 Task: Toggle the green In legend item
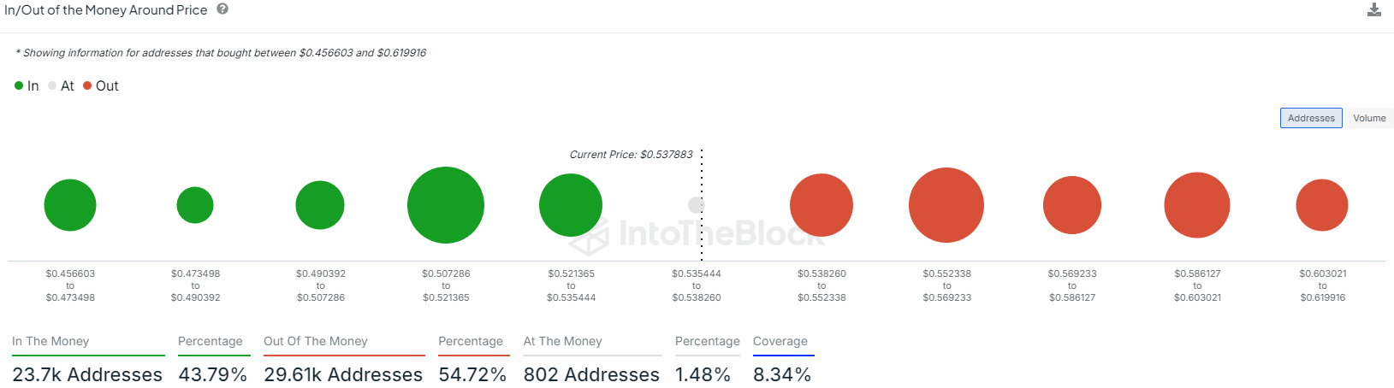point(27,85)
